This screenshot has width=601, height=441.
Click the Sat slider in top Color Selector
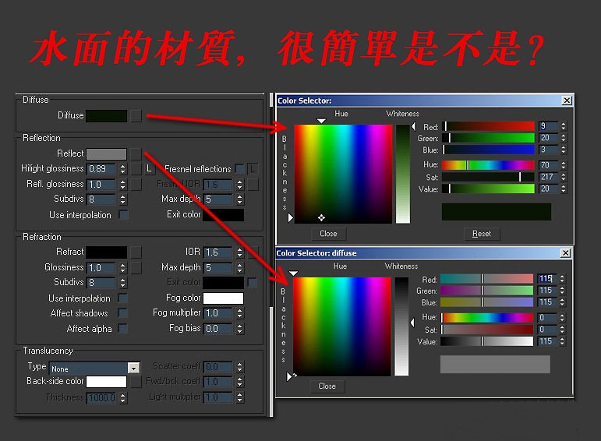(488, 177)
